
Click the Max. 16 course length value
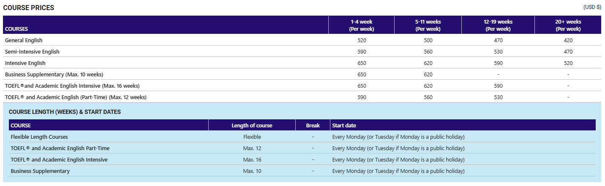[252, 160]
